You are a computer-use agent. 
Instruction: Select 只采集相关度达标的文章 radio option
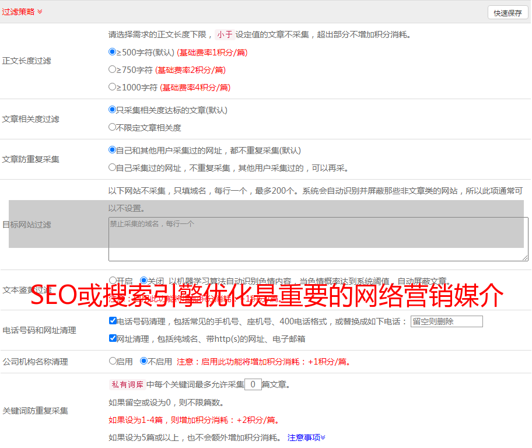113,110
